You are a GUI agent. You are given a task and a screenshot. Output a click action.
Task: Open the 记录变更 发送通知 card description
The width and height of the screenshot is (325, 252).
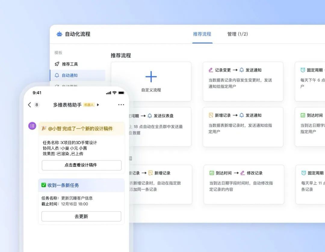[x=240, y=83]
